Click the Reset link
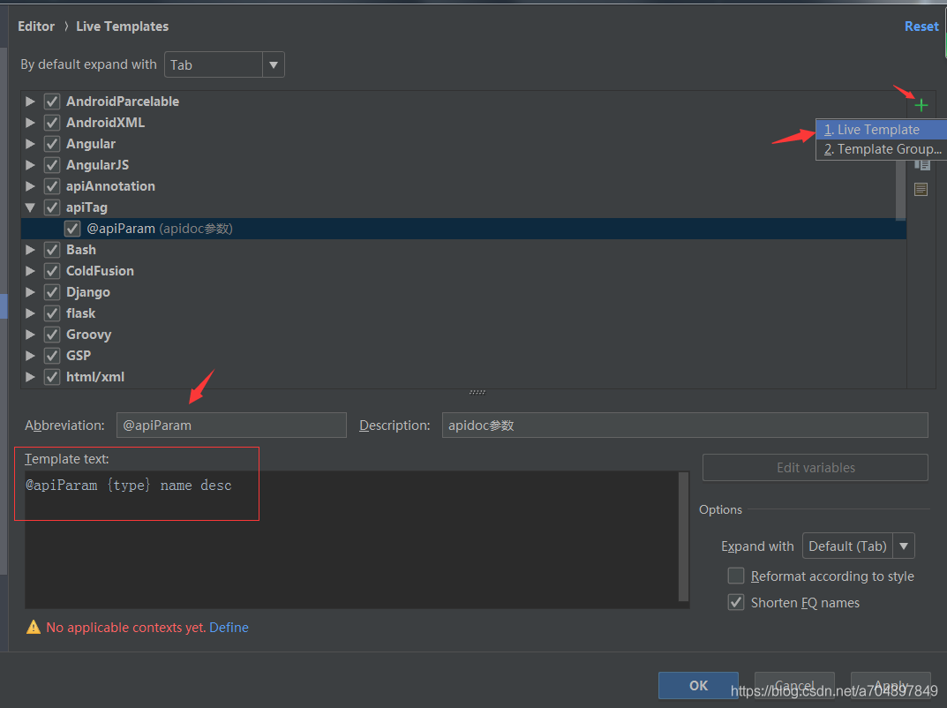Image resolution: width=947 pixels, height=708 pixels. click(x=921, y=26)
